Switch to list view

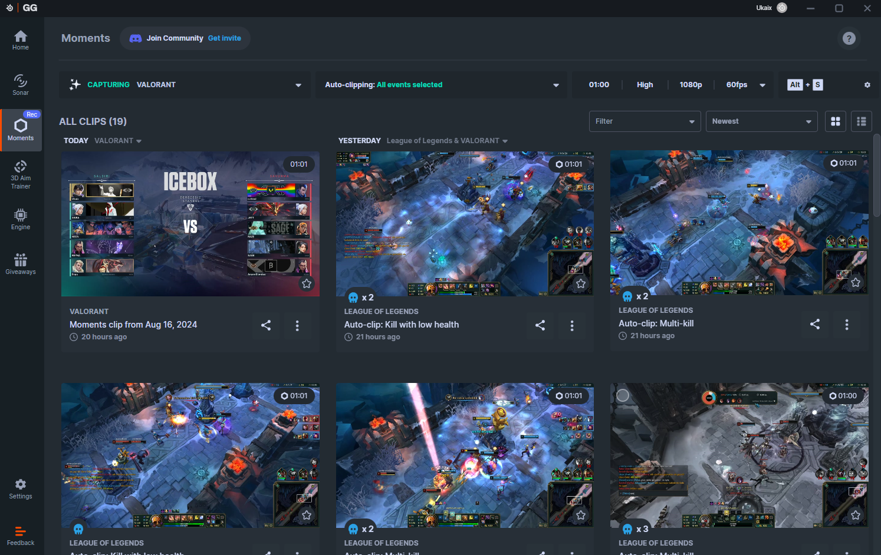point(862,121)
